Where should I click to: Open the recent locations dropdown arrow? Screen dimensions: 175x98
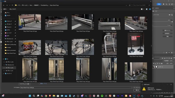tap(10, 5)
